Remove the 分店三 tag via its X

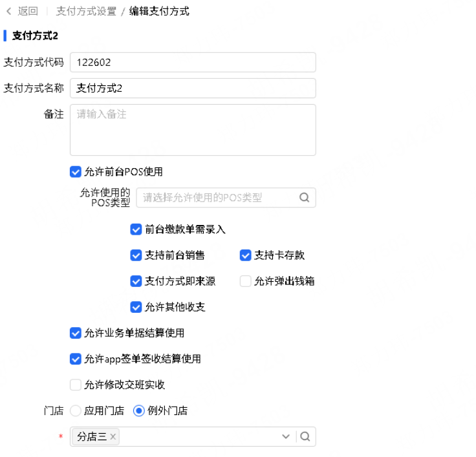click(113, 437)
